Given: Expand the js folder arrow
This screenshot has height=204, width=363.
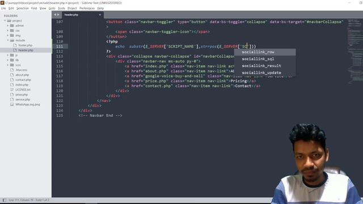Looking at the screenshot, I should (x=7, y=55).
